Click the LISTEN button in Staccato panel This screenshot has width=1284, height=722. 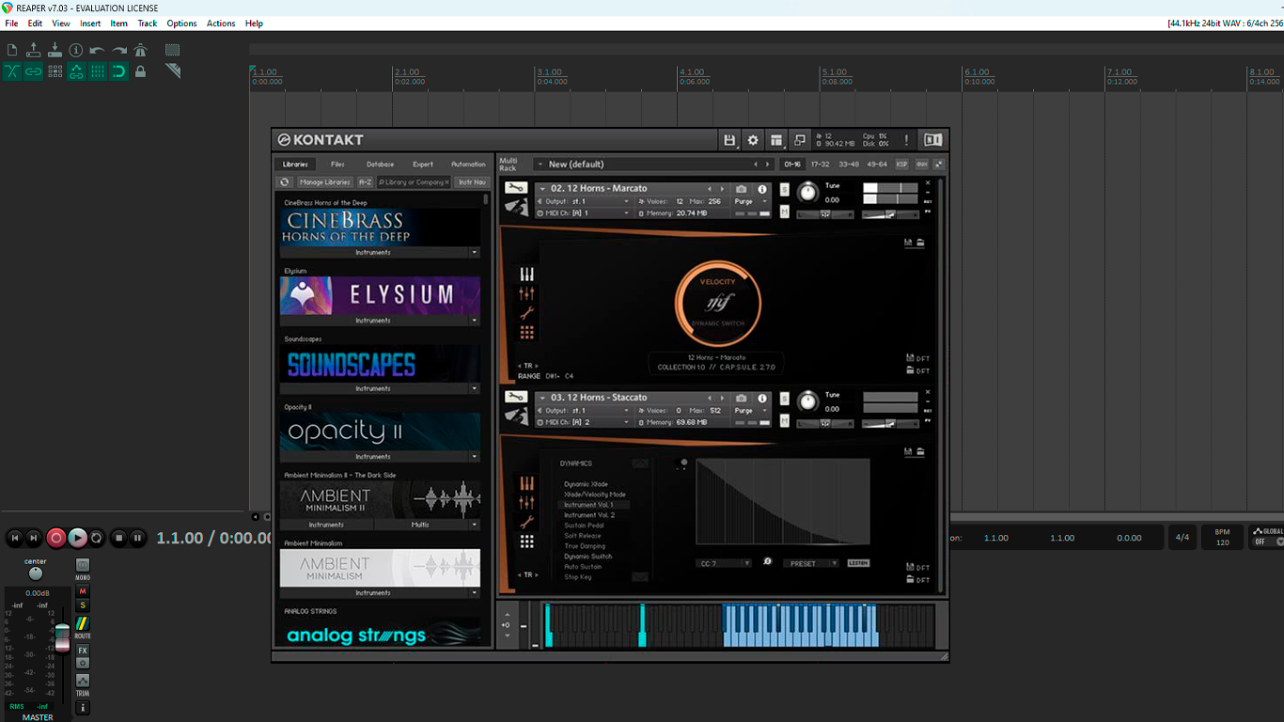[x=858, y=563]
